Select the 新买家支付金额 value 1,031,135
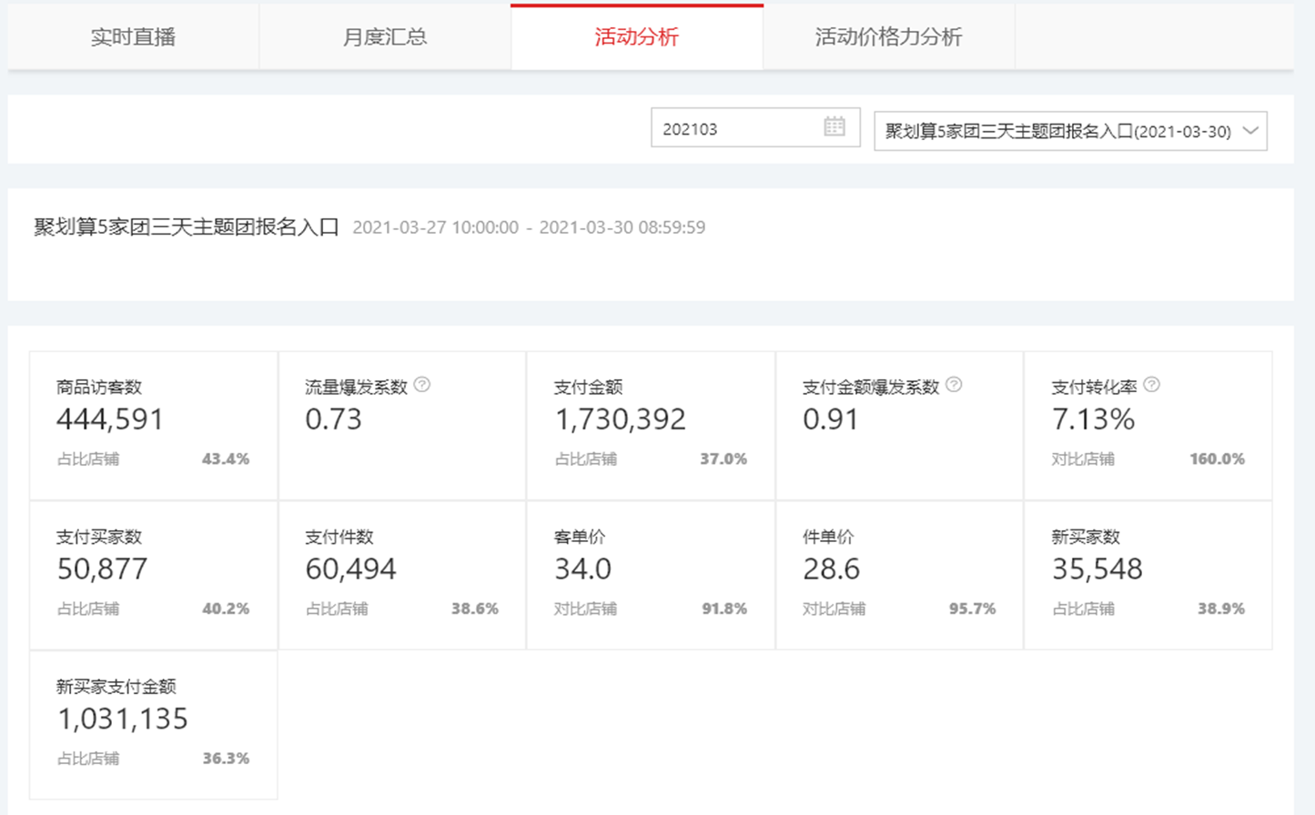 pyautogui.click(x=122, y=719)
